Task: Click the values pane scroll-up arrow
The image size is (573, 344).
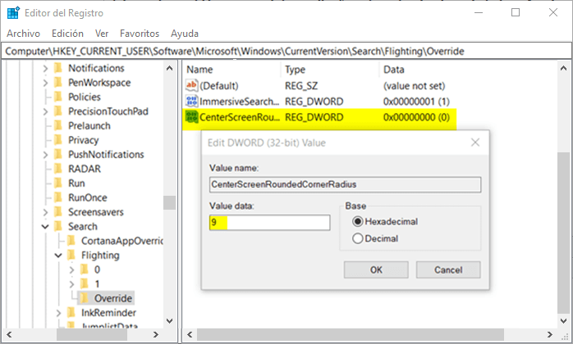Action: coord(563,68)
